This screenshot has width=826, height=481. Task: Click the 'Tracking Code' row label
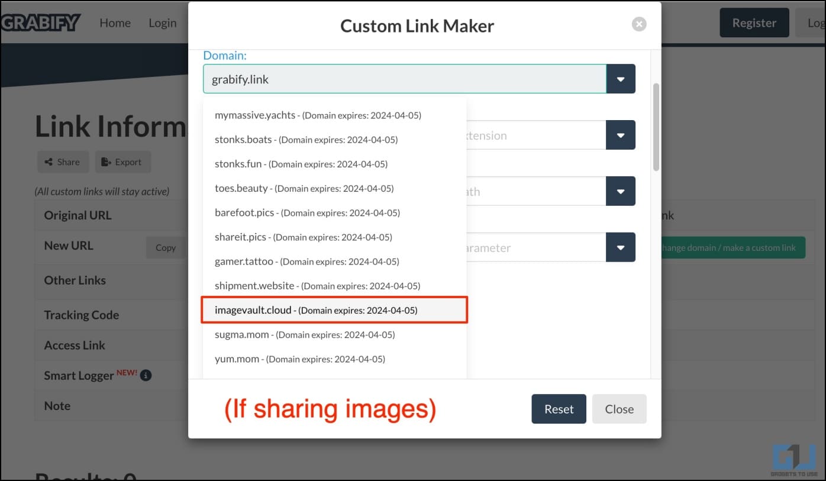tap(82, 315)
